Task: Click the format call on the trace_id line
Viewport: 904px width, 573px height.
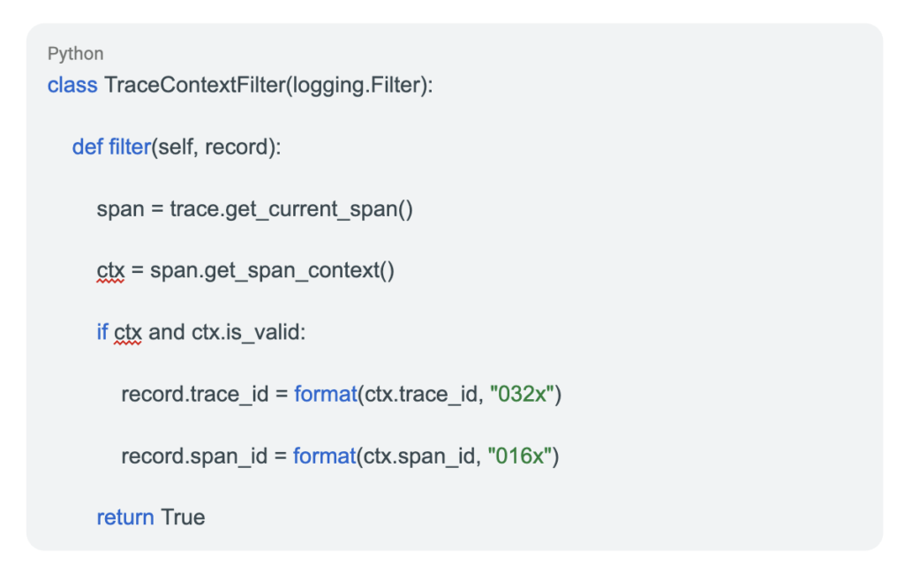Action: coord(326,395)
